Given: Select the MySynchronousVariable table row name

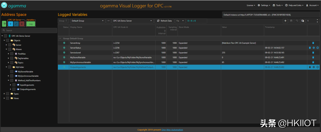Looking at the screenshot, I should [x=81, y=62].
